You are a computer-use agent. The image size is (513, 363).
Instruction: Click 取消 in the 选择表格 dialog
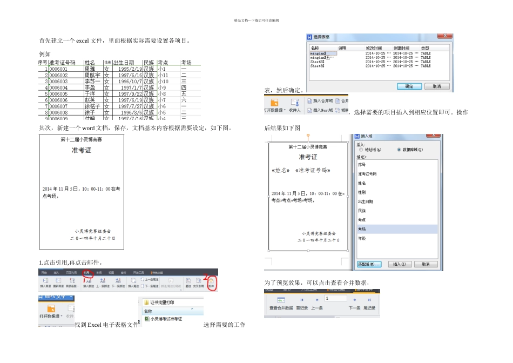437,86
